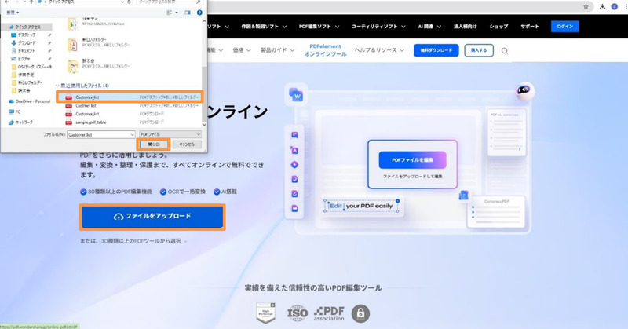Viewport: 628px width, 329px height.
Task: Expand the ヘルプ&リソース menu
Action: [379, 50]
